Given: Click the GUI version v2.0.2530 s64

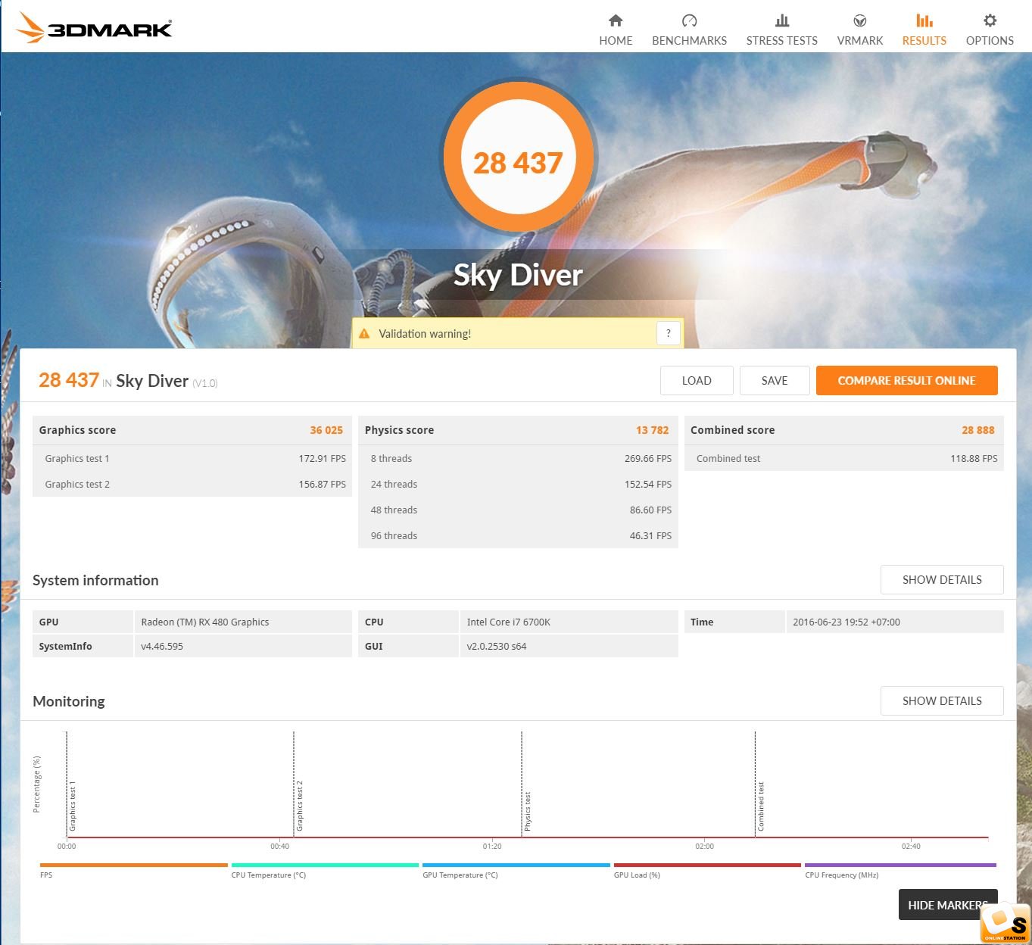Looking at the screenshot, I should pos(497,646).
